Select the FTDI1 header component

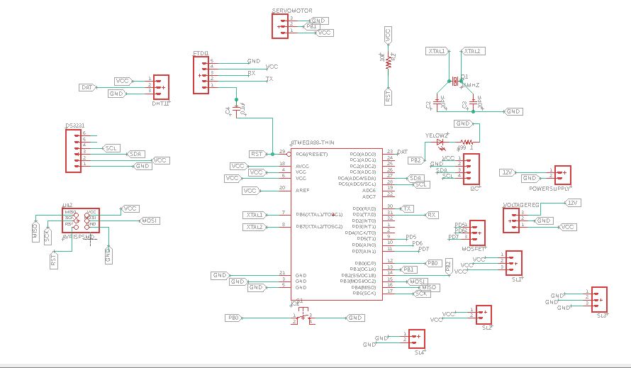[201, 75]
